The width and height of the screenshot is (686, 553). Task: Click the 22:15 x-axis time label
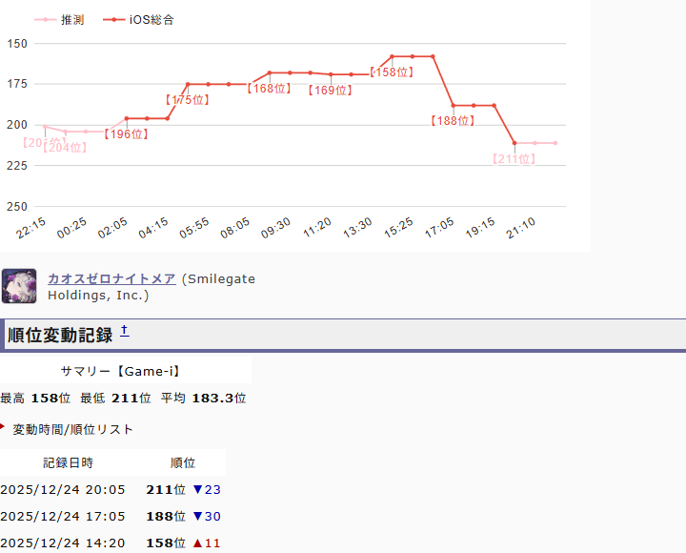point(30,228)
